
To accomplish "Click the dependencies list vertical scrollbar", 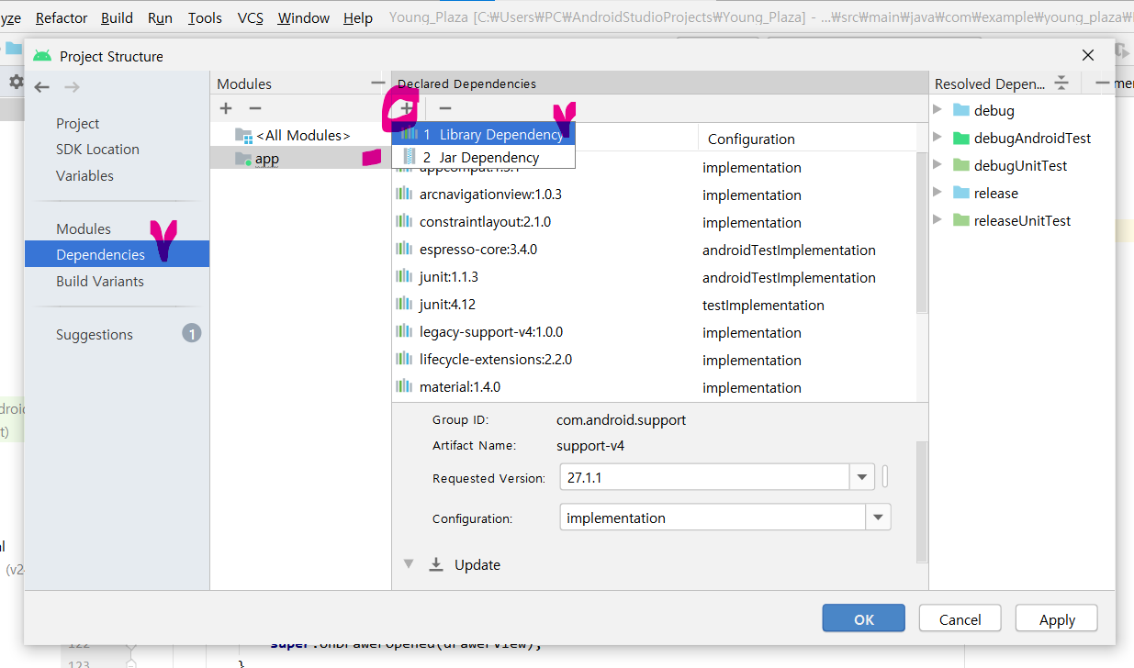I will pos(923,234).
